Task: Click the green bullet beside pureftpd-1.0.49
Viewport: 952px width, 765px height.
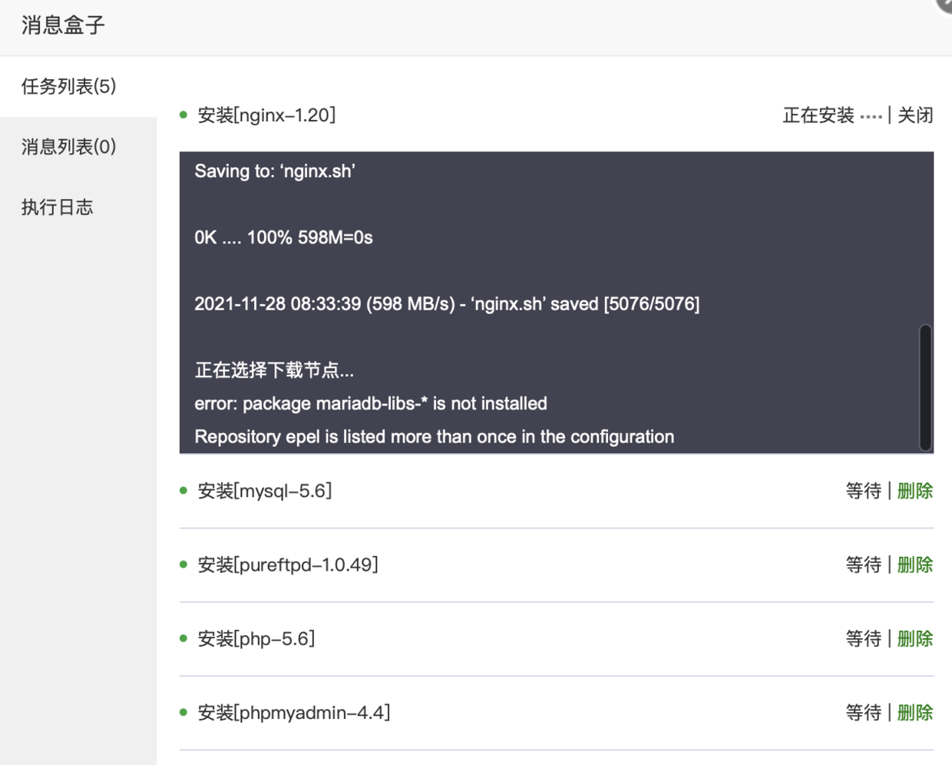Action: 183,565
